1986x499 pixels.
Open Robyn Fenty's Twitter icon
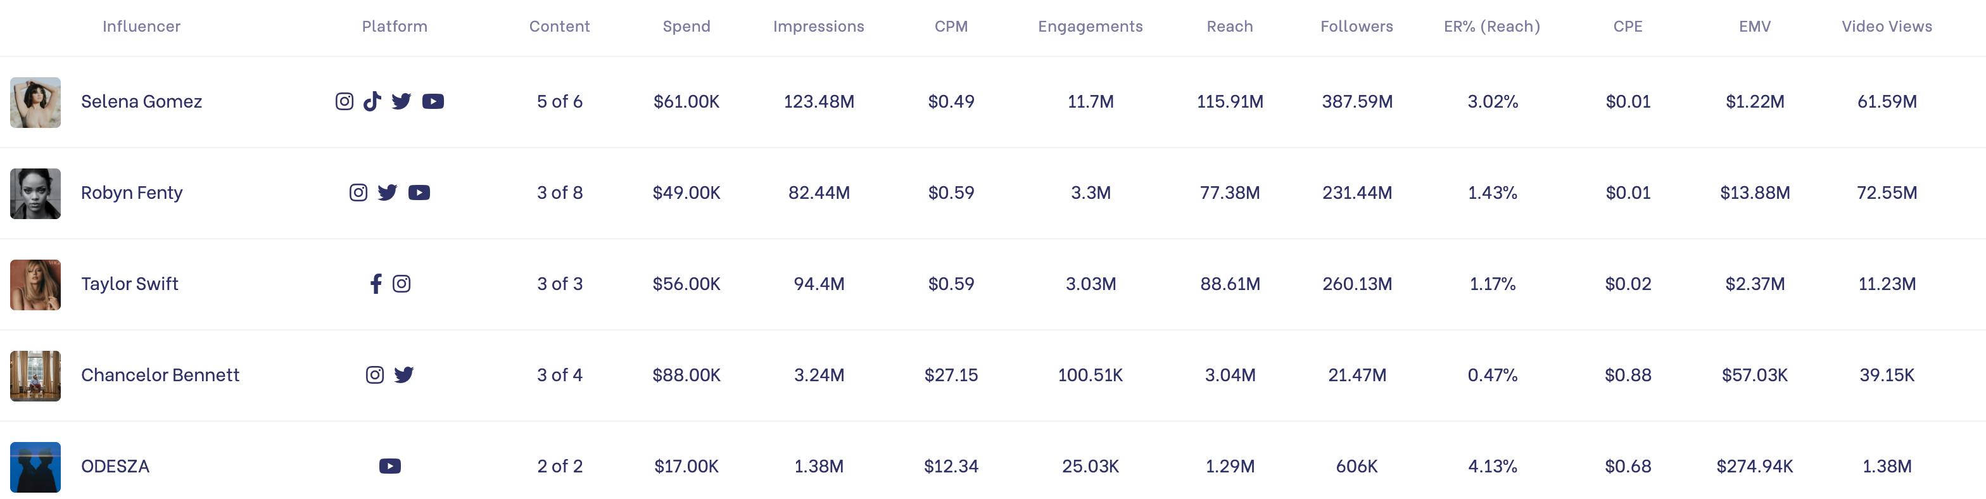pyautogui.click(x=389, y=192)
